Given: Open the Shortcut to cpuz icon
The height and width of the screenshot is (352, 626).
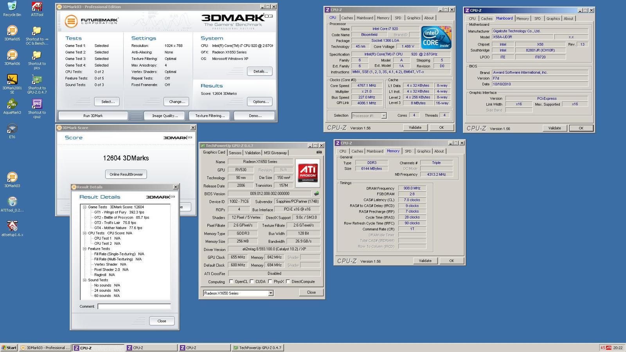Looking at the screenshot, I should [x=37, y=108].
